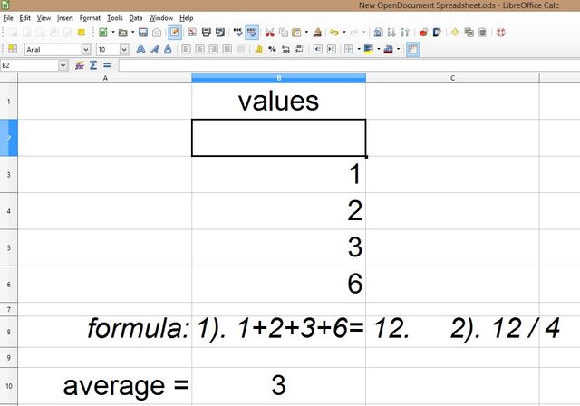Viewport: 580px width, 406px height.
Task: Click the Copy icon
Action: (x=284, y=33)
